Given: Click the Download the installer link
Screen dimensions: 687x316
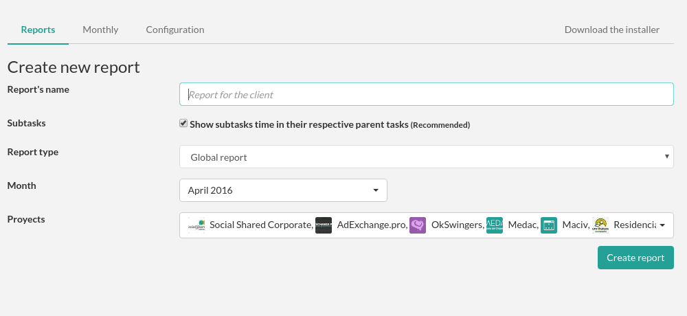Looking at the screenshot, I should point(611,30).
